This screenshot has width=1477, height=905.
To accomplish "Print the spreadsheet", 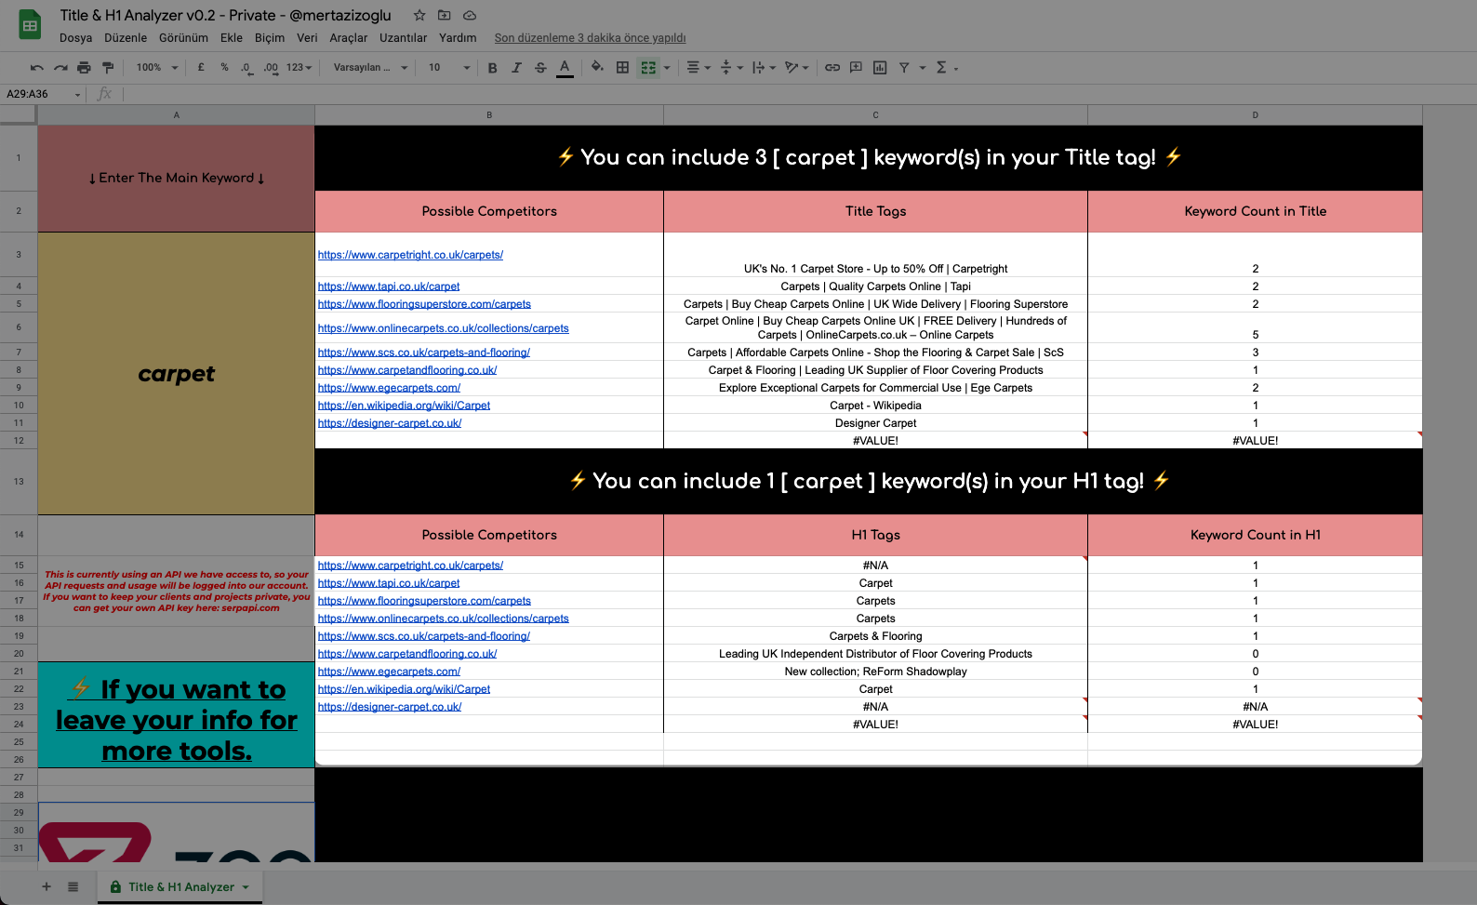I will point(85,67).
